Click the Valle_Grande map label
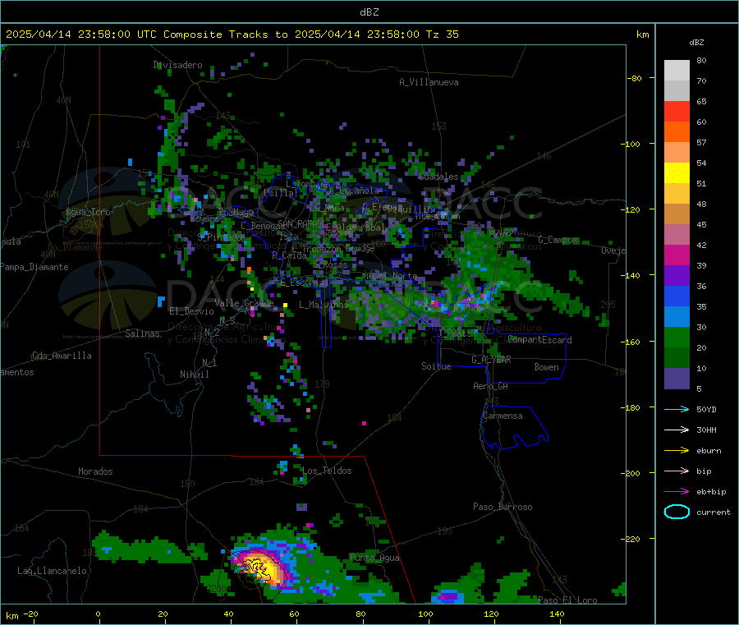Screen dimensions: 739x625 click(244, 302)
